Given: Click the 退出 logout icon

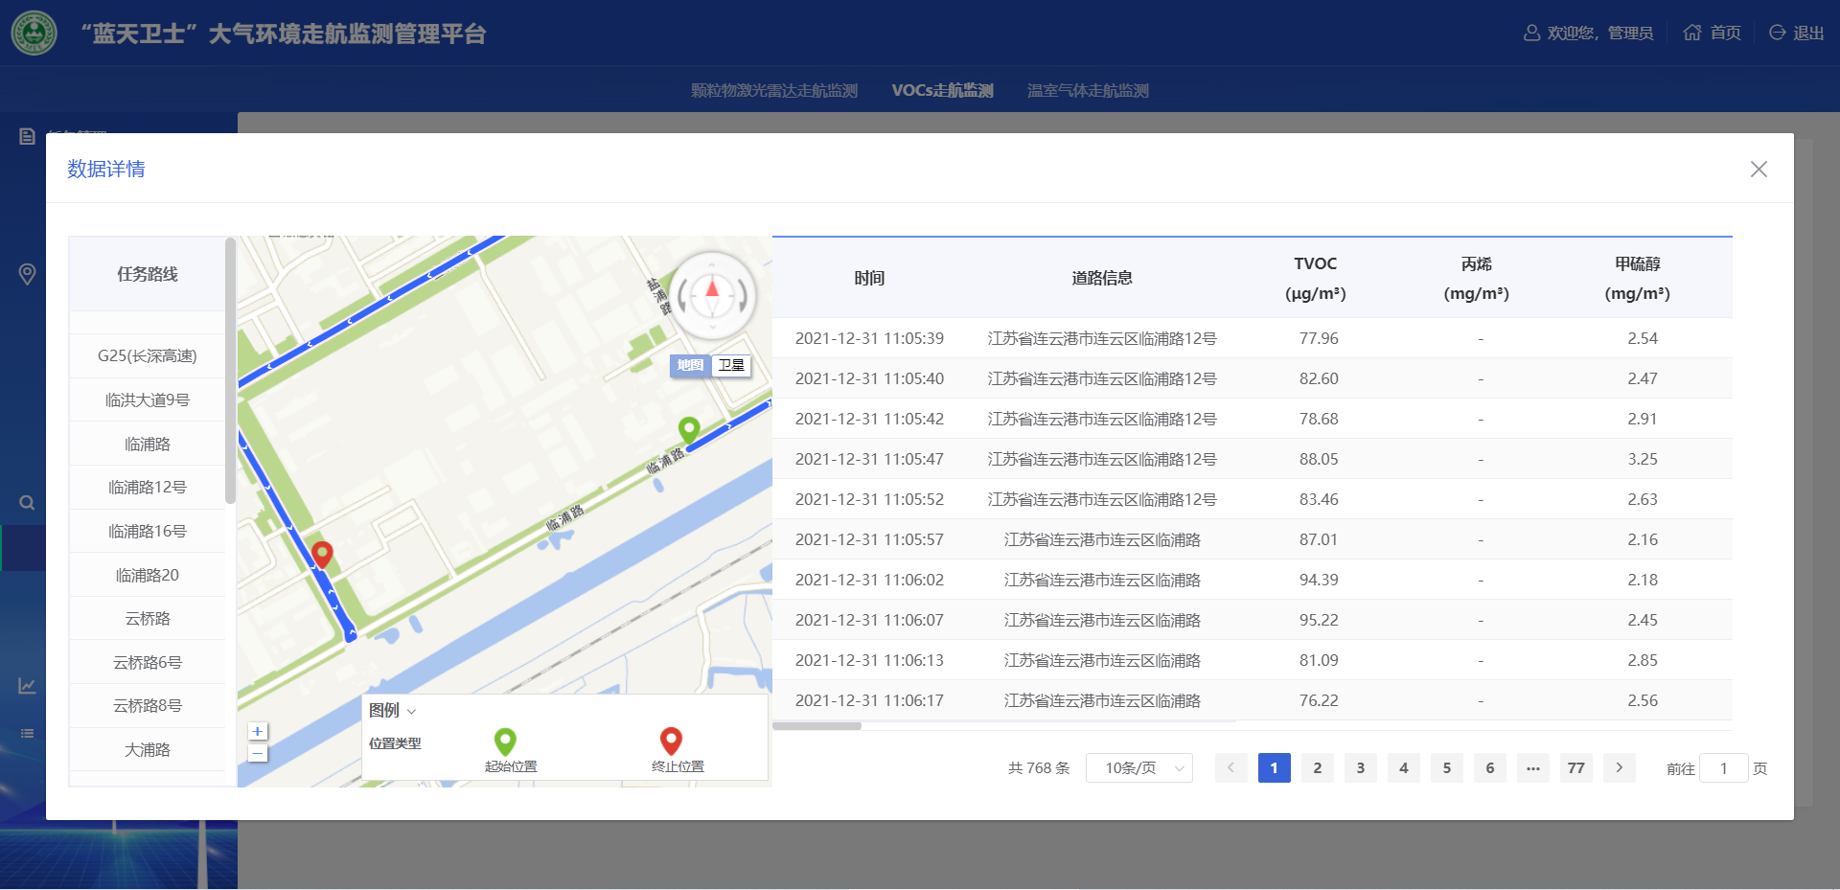Looking at the screenshot, I should tap(1777, 33).
